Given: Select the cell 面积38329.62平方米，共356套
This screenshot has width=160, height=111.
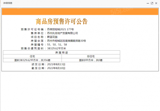Looking at the screenshot, I should click(32, 60).
